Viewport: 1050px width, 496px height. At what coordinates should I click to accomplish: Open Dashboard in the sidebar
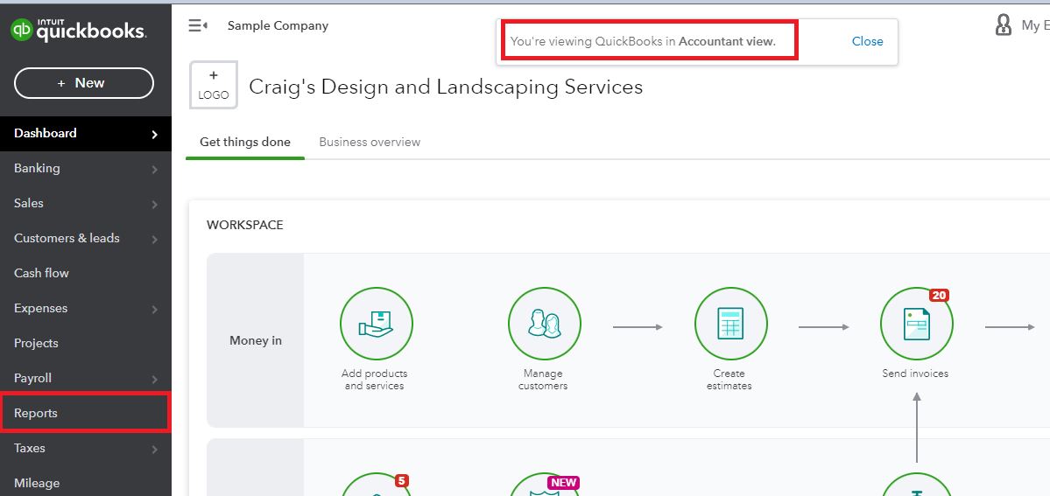coord(86,133)
